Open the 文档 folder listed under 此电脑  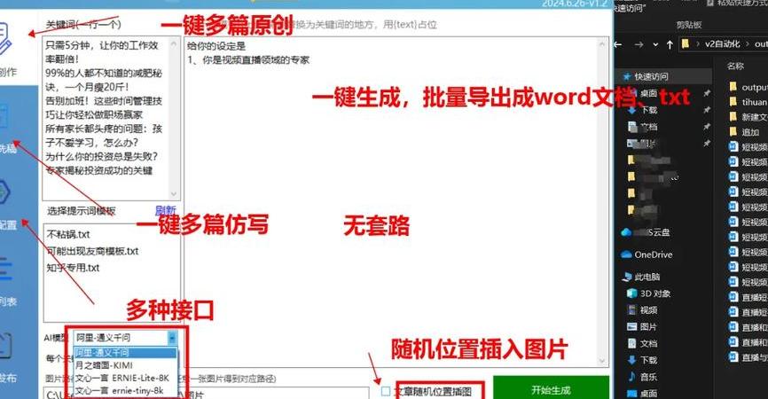click(642, 343)
